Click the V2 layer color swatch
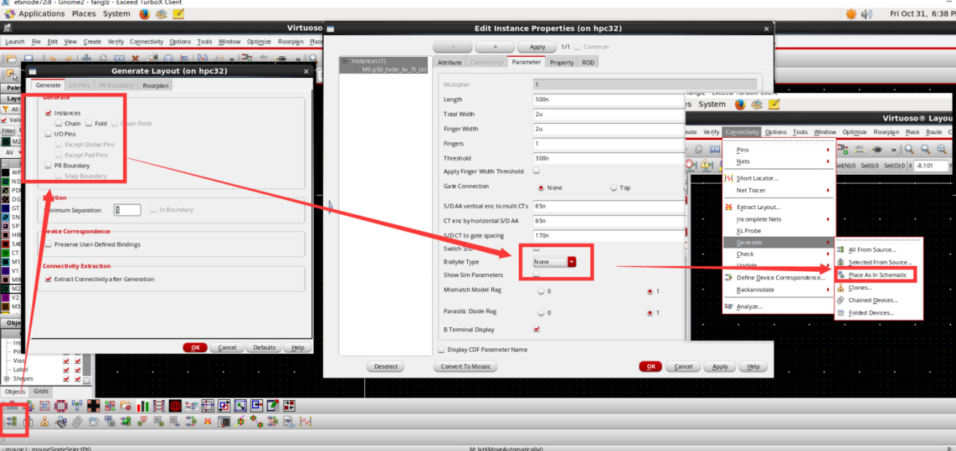Viewport: 956px width, 451px height. pyautogui.click(x=7, y=297)
